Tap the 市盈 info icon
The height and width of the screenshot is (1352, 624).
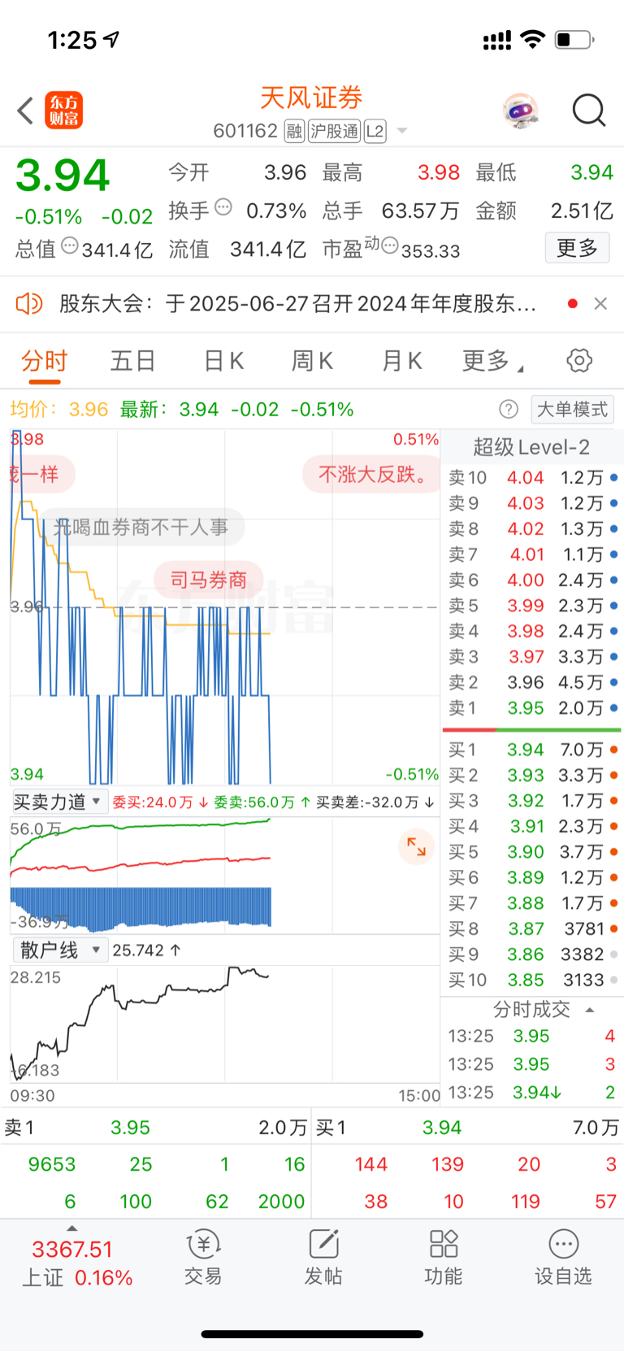click(390, 246)
